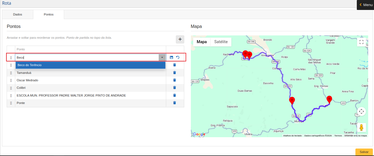
Task: Switch map to Mapa view
Action: 202,42
